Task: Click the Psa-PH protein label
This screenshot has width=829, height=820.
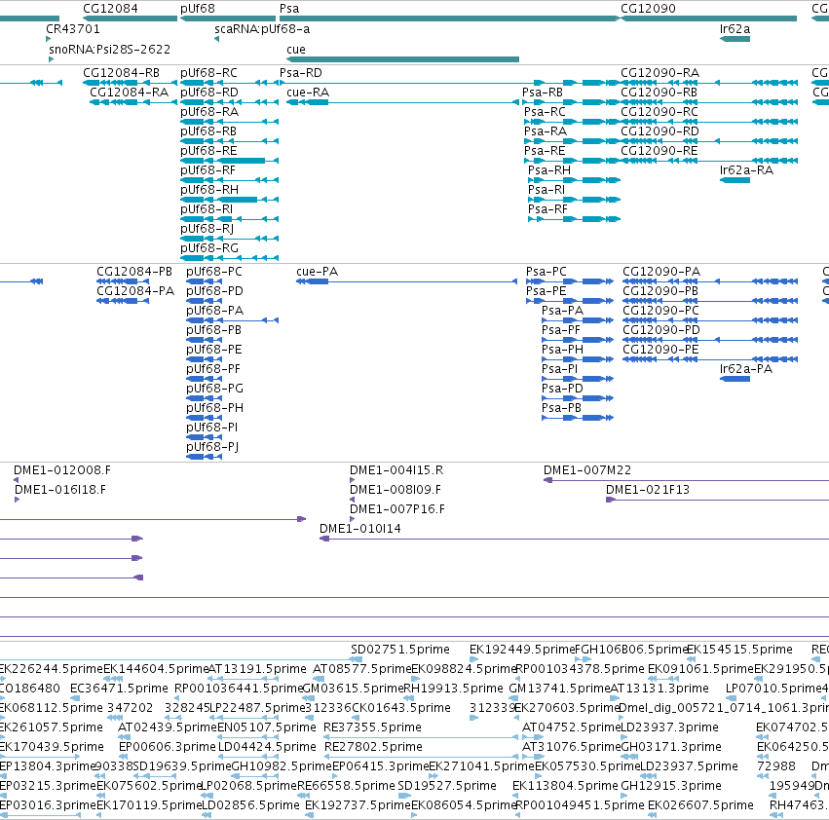Action: [562, 350]
